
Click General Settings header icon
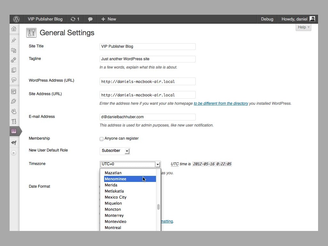click(x=31, y=33)
